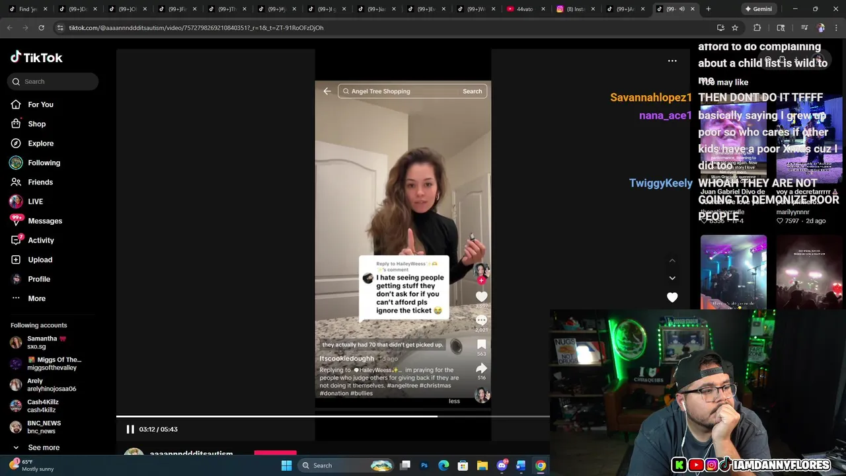
Task: Open the weather widget Mostly sunny
Action: (x=32, y=465)
